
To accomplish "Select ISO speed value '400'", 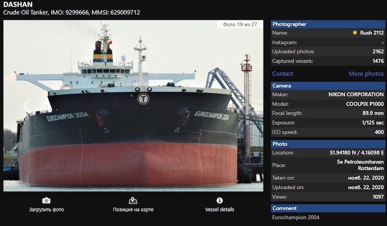I will coord(379,132).
